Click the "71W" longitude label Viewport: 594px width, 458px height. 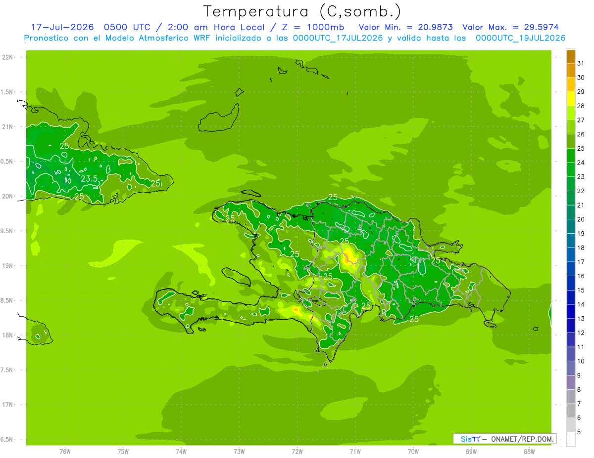[x=355, y=452]
